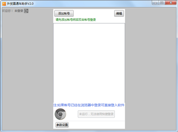Maximize the 外贸直通车助手 window
178x132 pixels.
(x=162, y=3)
